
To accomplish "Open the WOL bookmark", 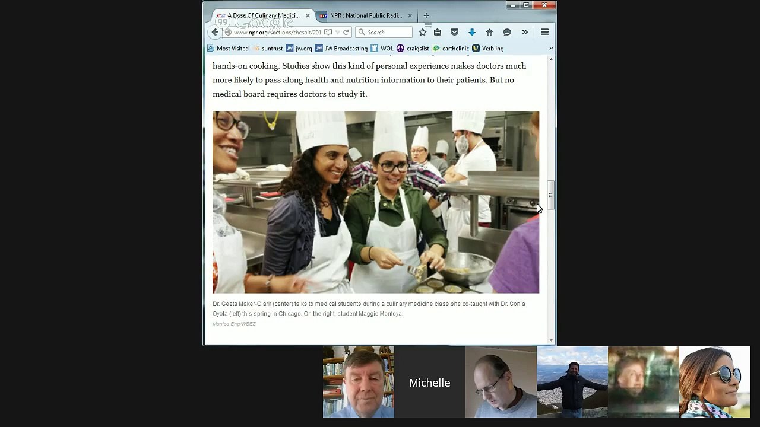I will [382, 49].
